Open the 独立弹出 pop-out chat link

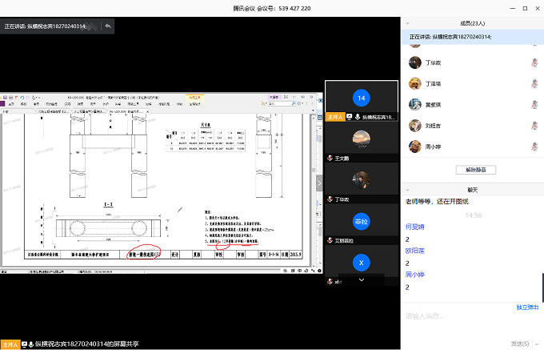tap(526, 307)
